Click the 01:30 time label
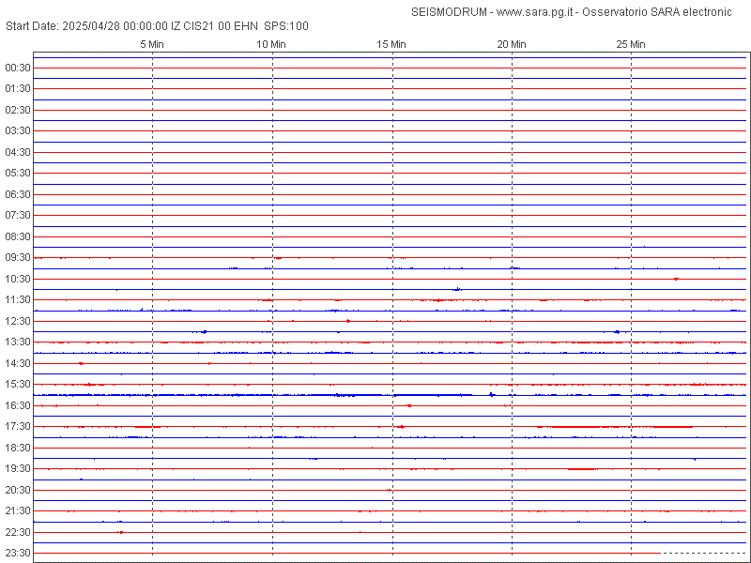The height and width of the screenshot is (563, 751). pyautogui.click(x=18, y=89)
